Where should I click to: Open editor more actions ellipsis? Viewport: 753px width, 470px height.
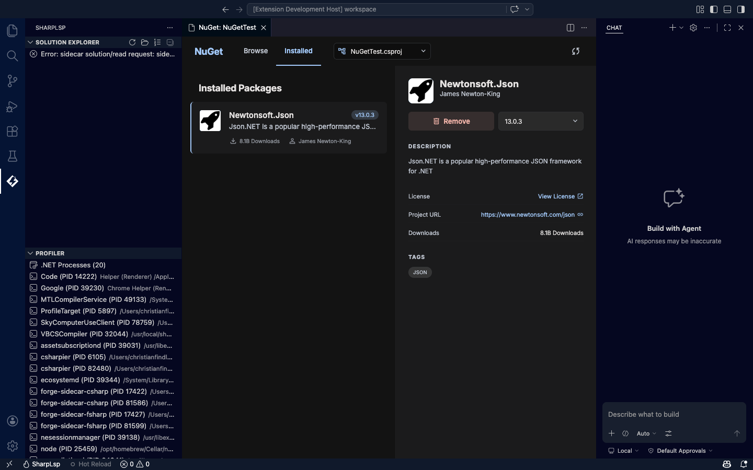pyautogui.click(x=584, y=28)
